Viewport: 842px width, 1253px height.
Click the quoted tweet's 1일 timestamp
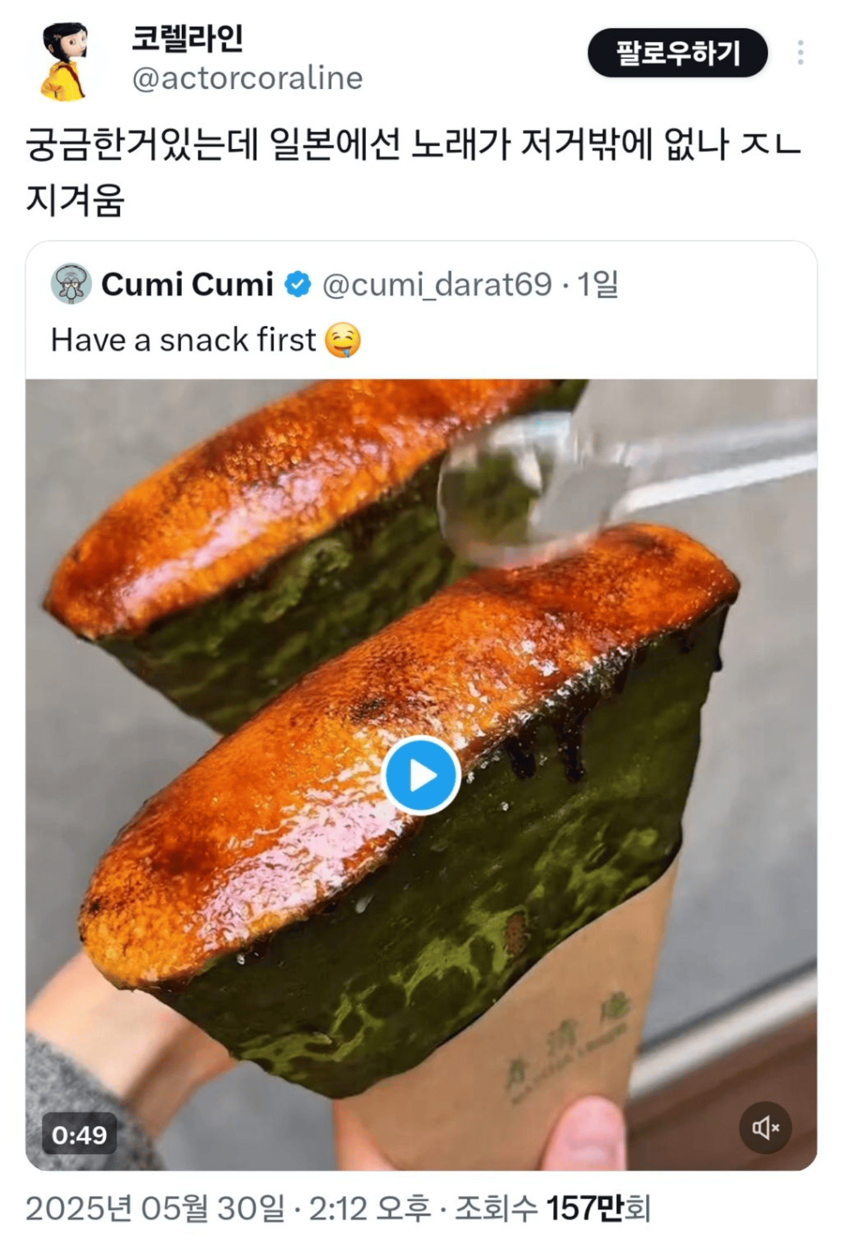[x=598, y=285]
